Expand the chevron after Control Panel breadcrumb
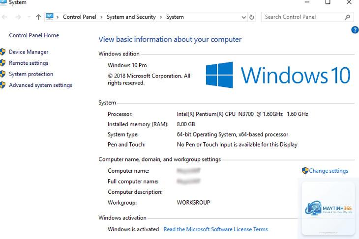 [101, 17]
